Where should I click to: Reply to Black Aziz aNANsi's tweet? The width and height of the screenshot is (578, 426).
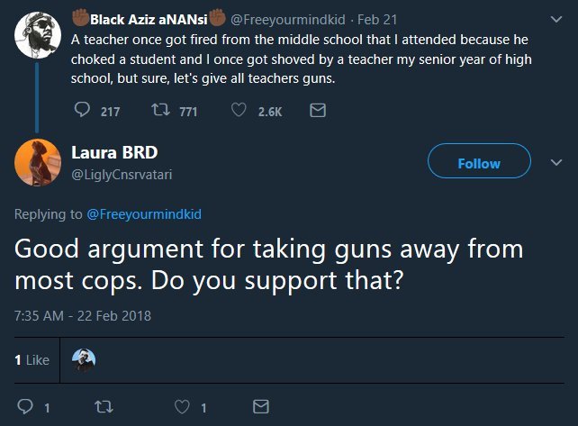coord(82,111)
